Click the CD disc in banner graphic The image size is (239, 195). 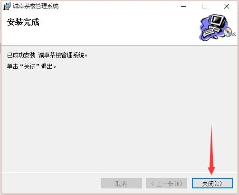(x=228, y=31)
